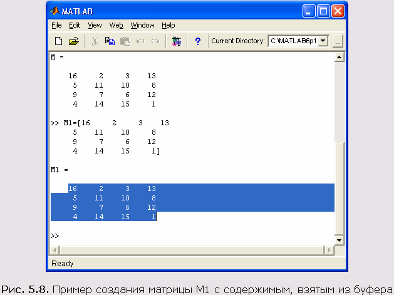Click the vertical scrollbar down arrow
Image resolution: width=394 pixels, height=295 pixels.
pos(340,241)
